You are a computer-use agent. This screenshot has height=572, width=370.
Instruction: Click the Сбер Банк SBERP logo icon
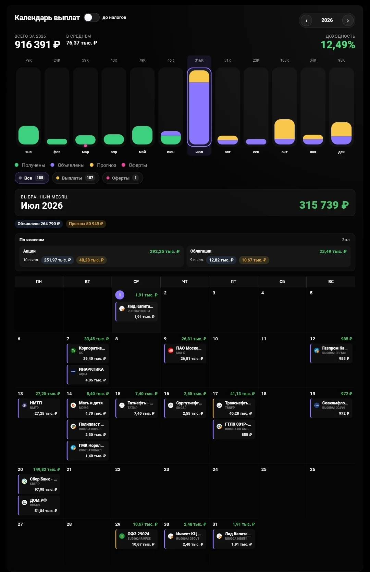click(x=24, y=482)
